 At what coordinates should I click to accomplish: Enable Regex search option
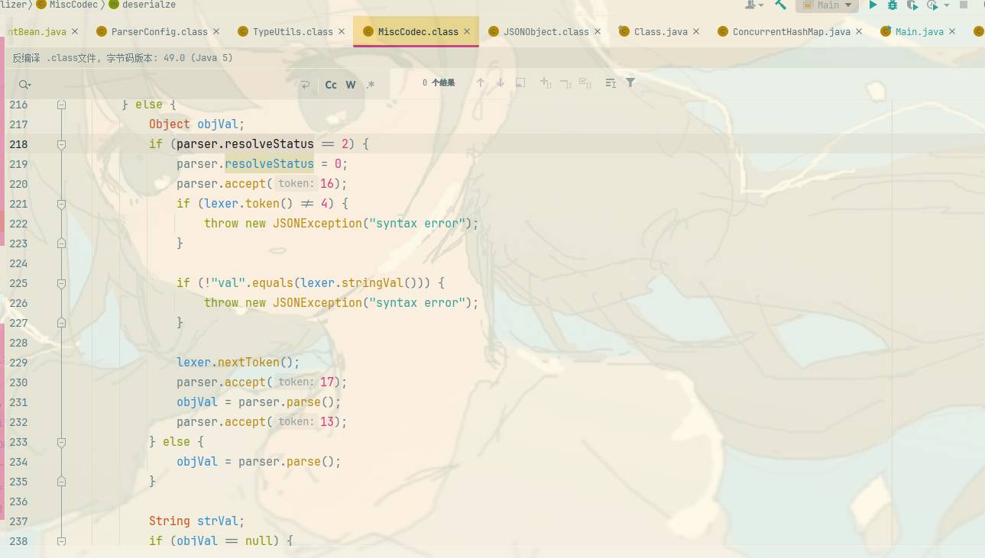371,85
